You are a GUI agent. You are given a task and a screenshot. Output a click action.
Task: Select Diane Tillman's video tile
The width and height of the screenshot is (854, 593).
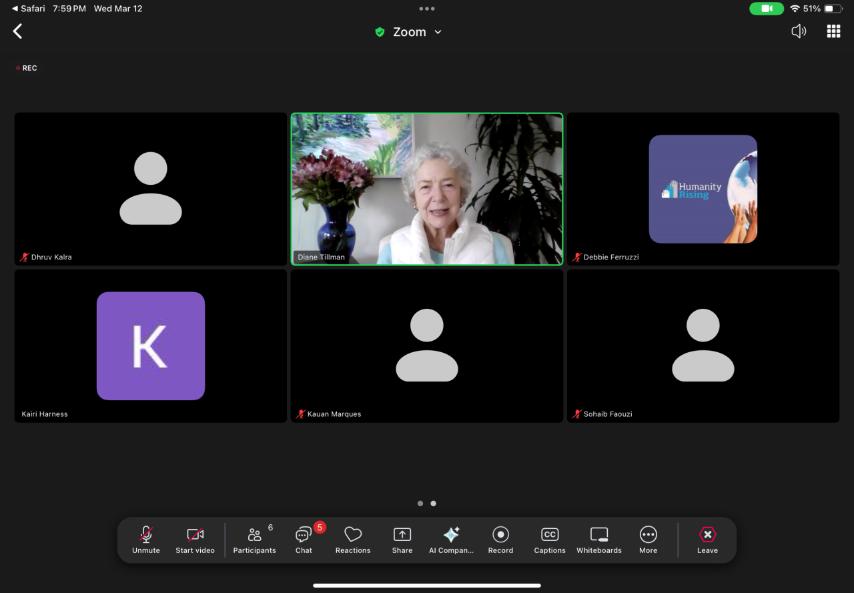[427, 189]
